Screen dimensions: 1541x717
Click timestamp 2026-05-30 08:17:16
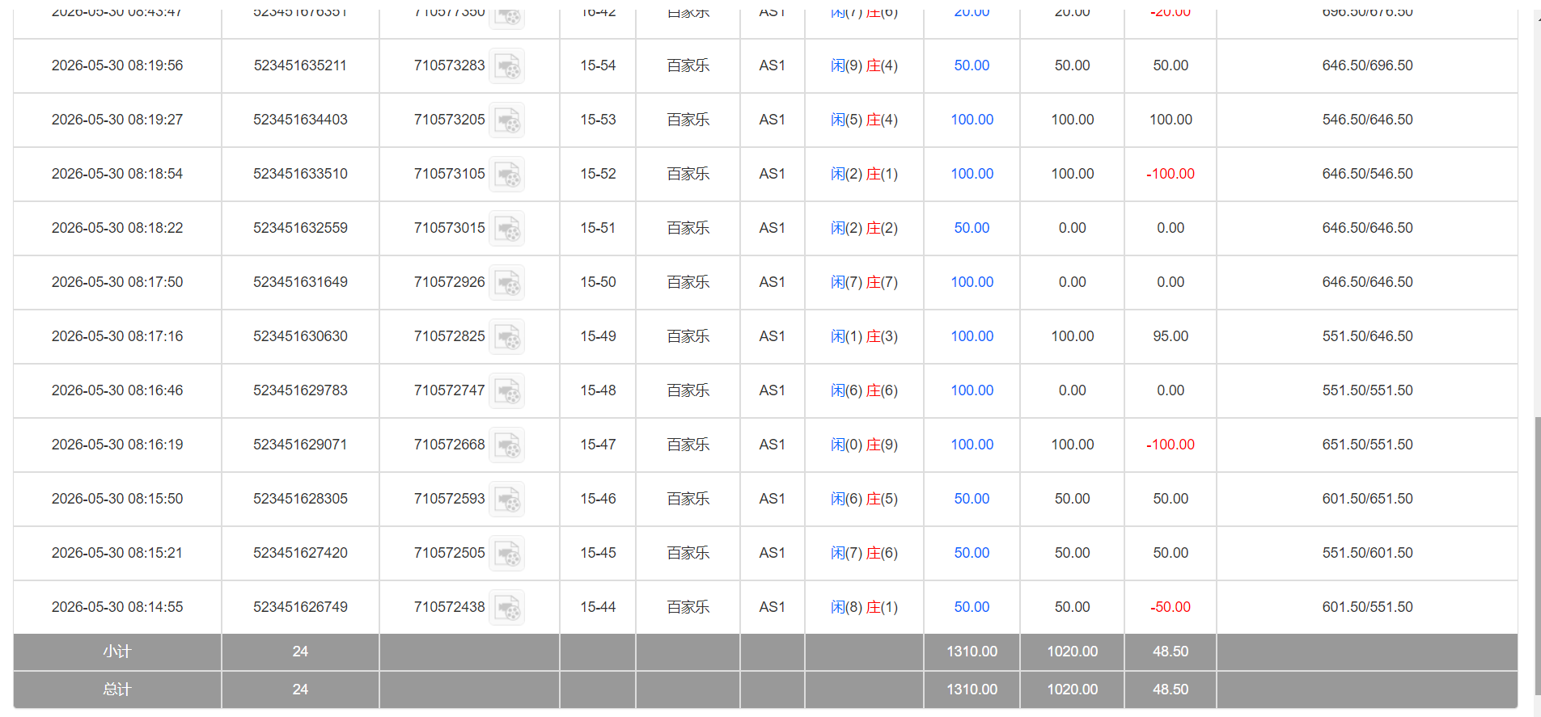tap(117, 336)
